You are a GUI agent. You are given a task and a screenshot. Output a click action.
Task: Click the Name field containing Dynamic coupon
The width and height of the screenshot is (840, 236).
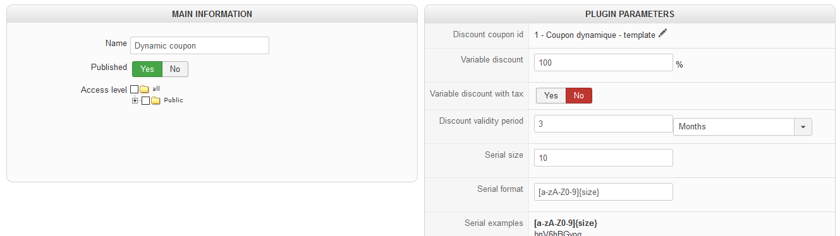tap(200, 45)
